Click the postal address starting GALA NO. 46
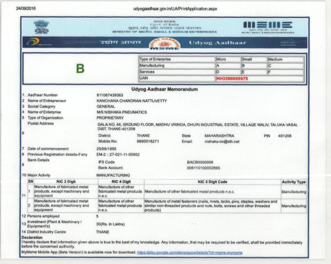This screenshot has height=264, width=331. tap(197, 127)
